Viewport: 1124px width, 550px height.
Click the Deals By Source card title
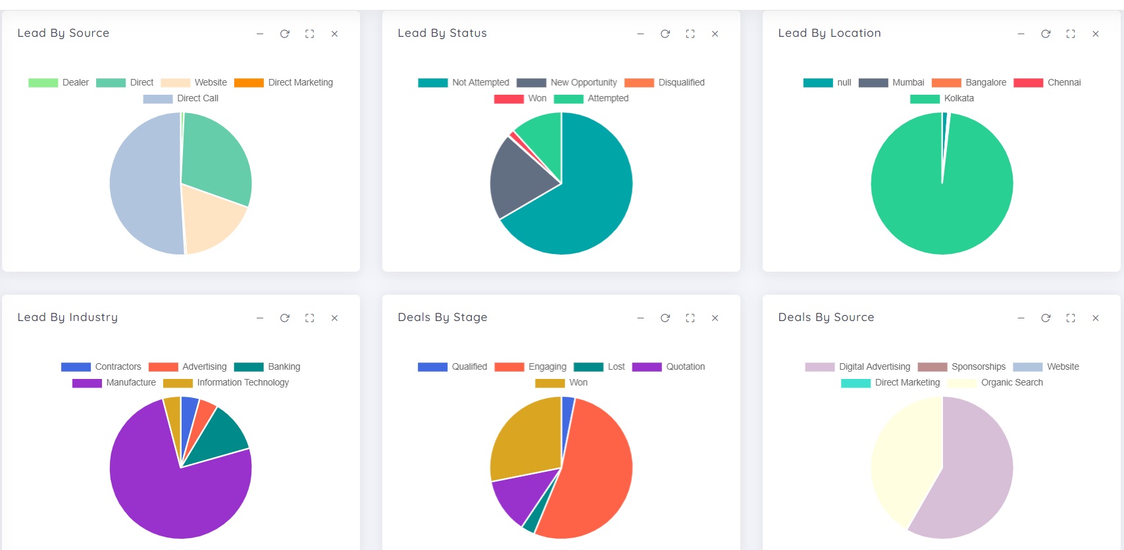point(826,317)
